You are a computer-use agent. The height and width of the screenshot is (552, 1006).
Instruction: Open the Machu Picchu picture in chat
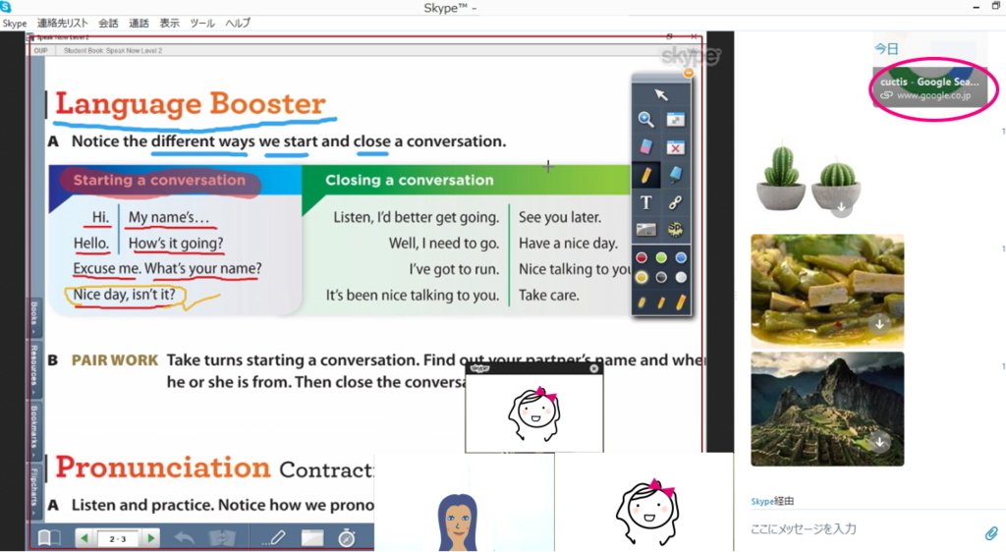827,409
